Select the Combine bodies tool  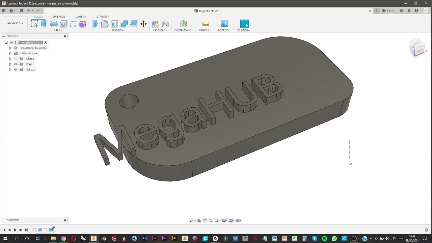point(124,24)
